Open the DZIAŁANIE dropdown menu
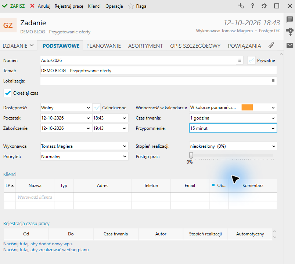Viewport: 295px width, 264px height. pos(18,45)
